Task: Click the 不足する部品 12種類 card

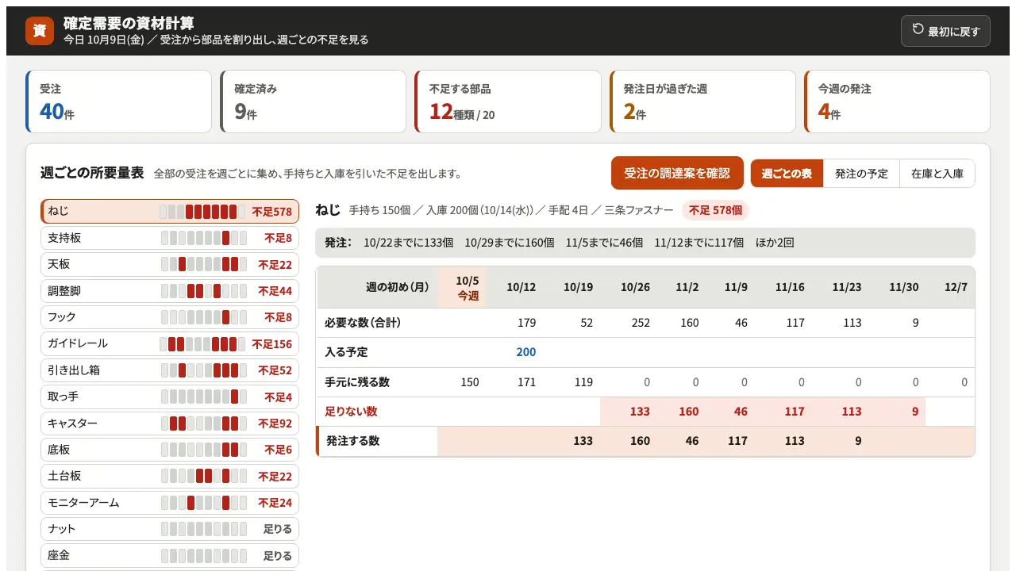Action: pyautogui.click(x=508, y=102)
